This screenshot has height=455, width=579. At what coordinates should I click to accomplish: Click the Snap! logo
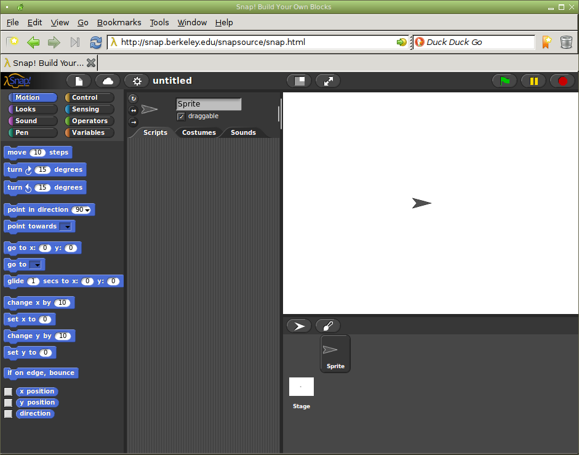tap(17, 80)
